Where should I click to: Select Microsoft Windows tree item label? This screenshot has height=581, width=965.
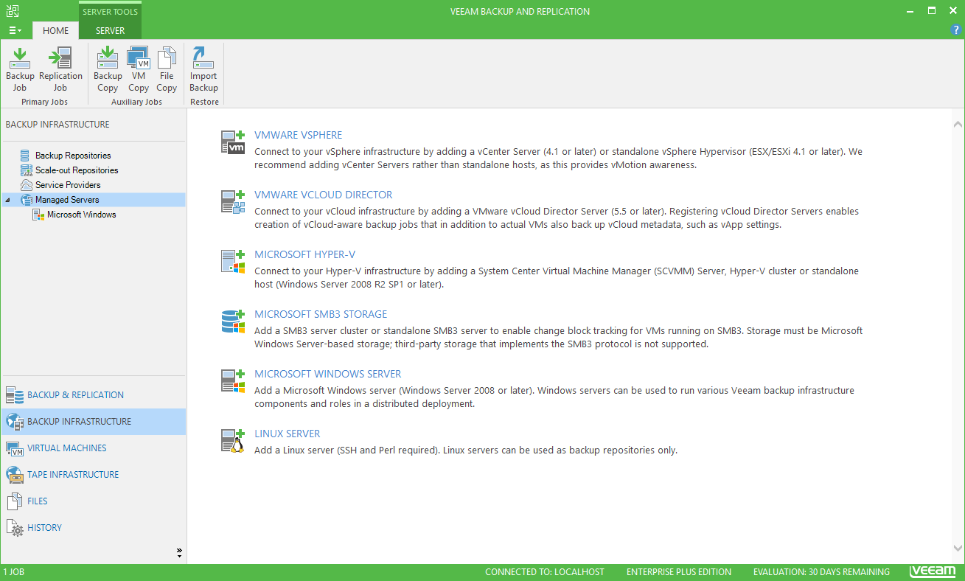[x=82, y=215]
